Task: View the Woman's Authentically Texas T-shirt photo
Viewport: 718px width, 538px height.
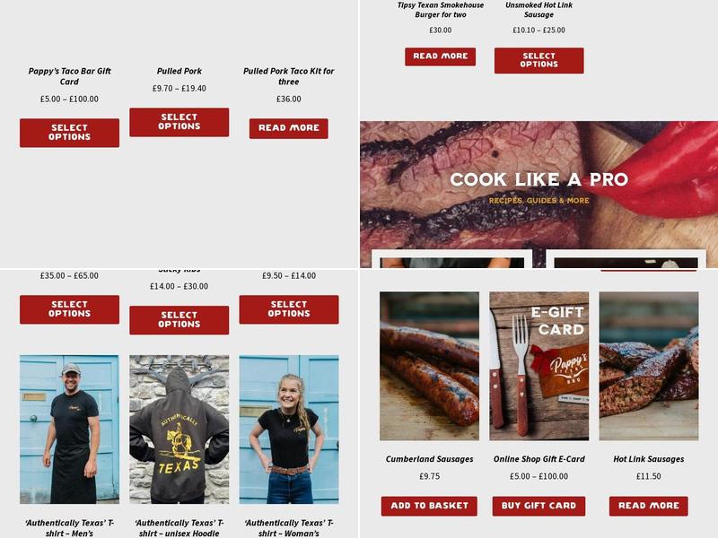Action: tap(289, 430)
